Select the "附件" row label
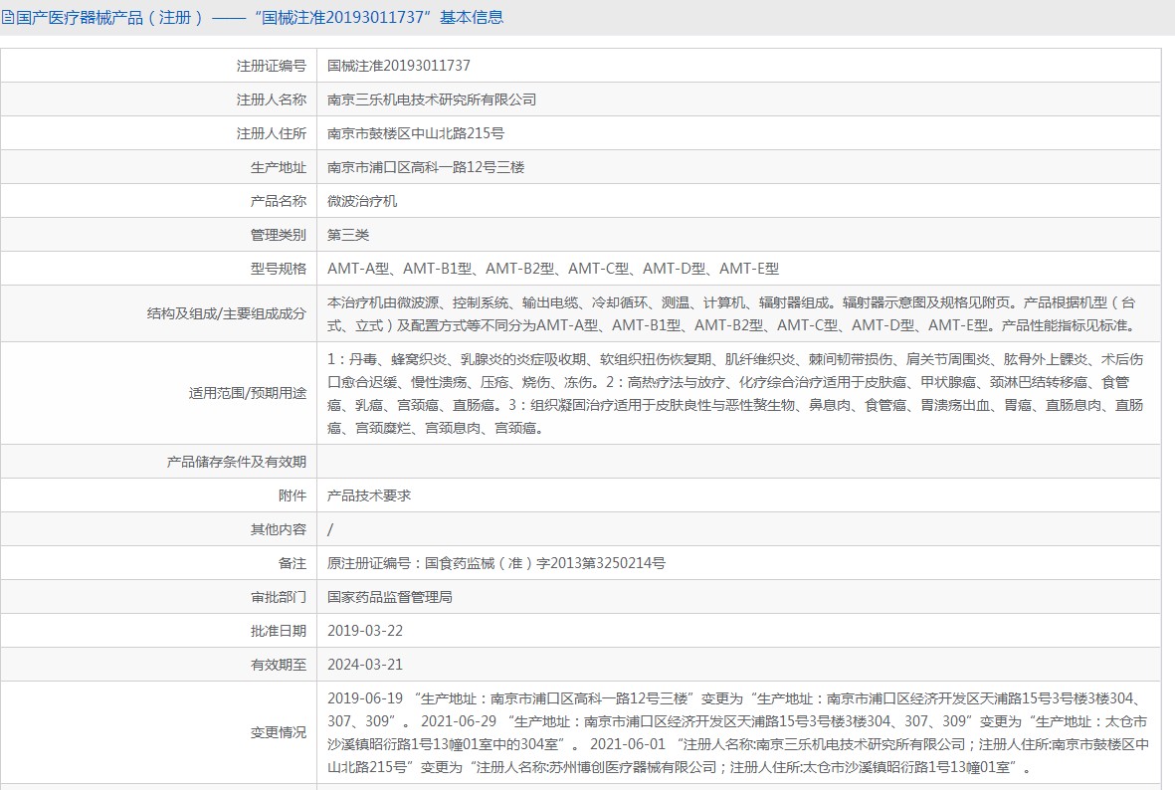This screenshot has height=790, width=1175. point(293,495)
